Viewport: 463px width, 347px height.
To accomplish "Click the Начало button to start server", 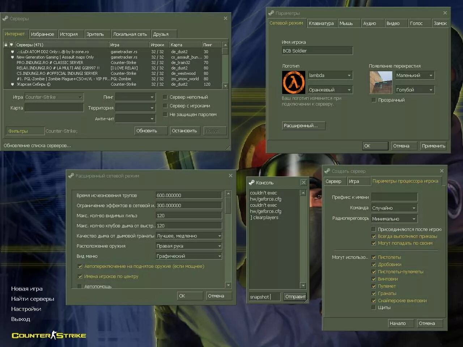I will 402,324.
